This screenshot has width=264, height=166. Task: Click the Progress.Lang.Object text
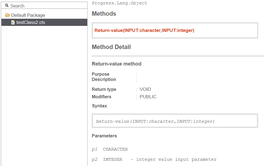click(119, 3)
